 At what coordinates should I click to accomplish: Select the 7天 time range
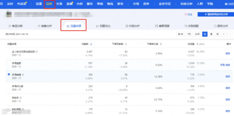click(x=189, y=34)
